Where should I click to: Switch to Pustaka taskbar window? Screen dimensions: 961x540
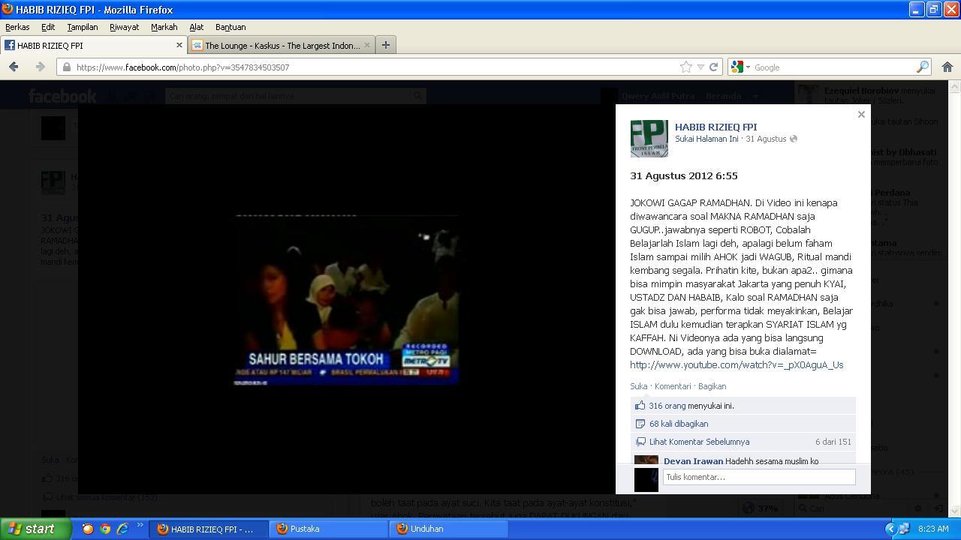pos(328,529)
